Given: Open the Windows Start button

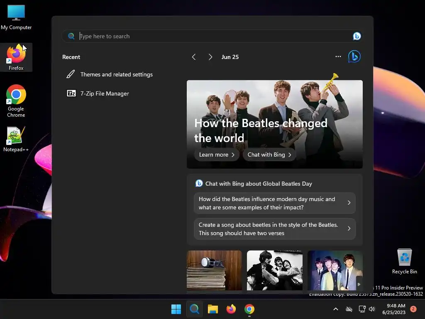Looking at the screenshot, I should point(176,309).
